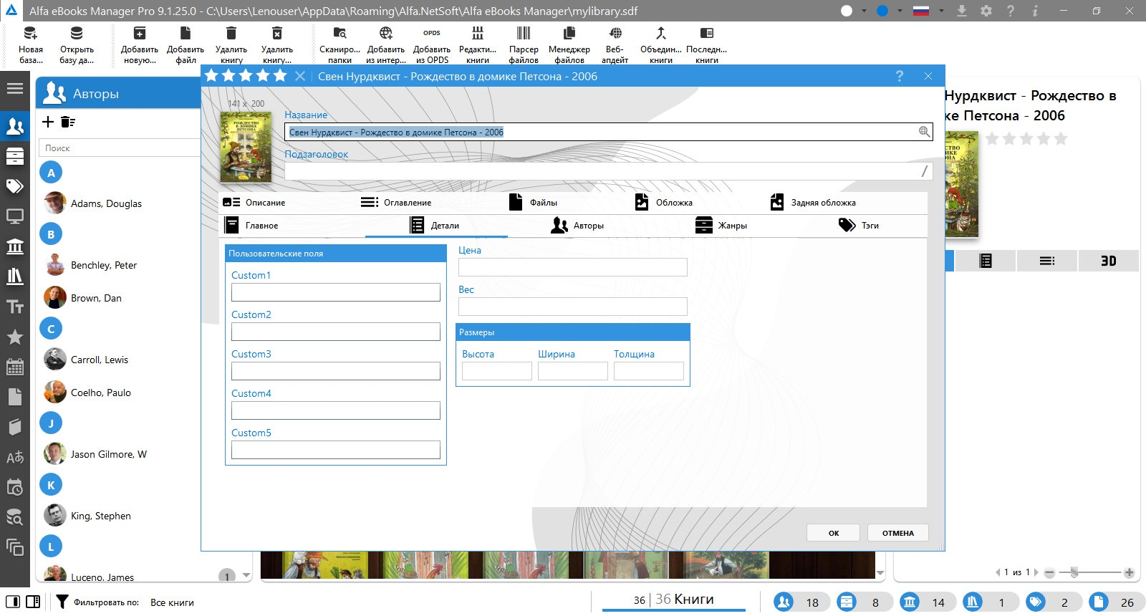Open settings gear in title bar
The image size is (1146, 616).
[x=986, y=11]
